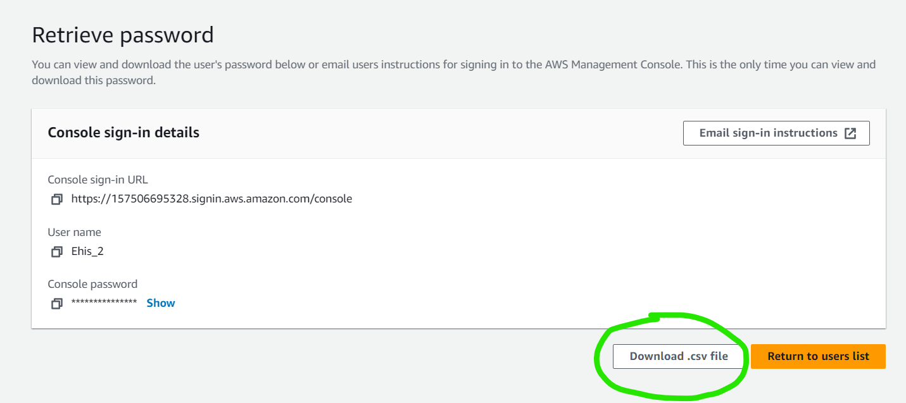Click the 'download this password.' line of text
Screen dimensions: 906x403
pyautogui.click(x=93, y=81)
